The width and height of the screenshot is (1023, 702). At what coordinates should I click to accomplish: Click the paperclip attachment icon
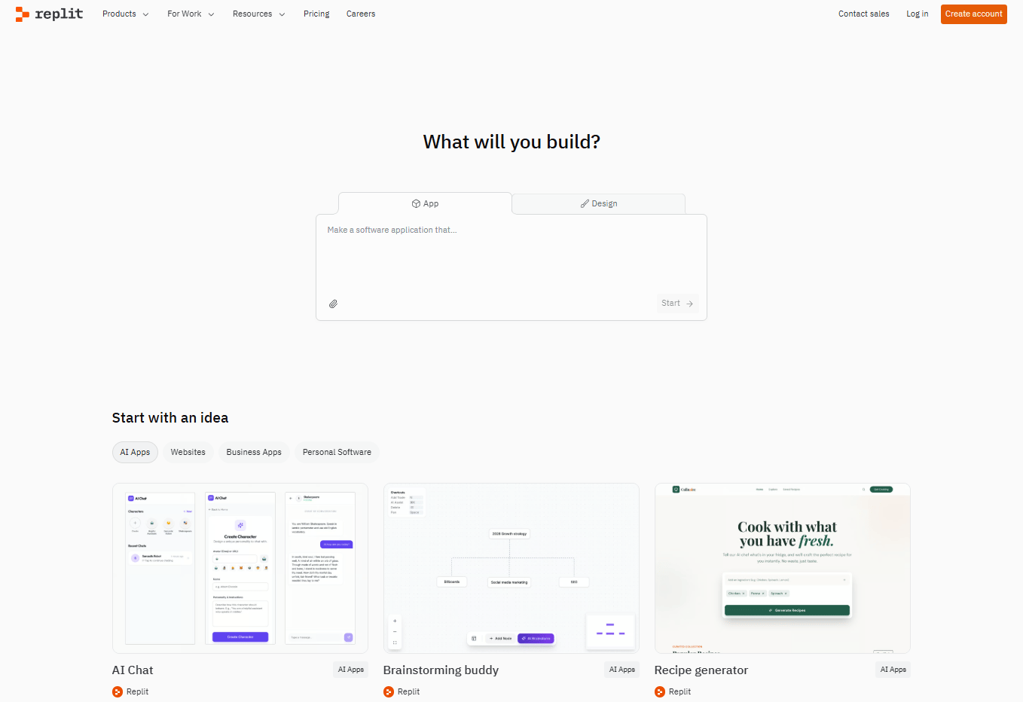pyautogui.click(x=332, y=304)
